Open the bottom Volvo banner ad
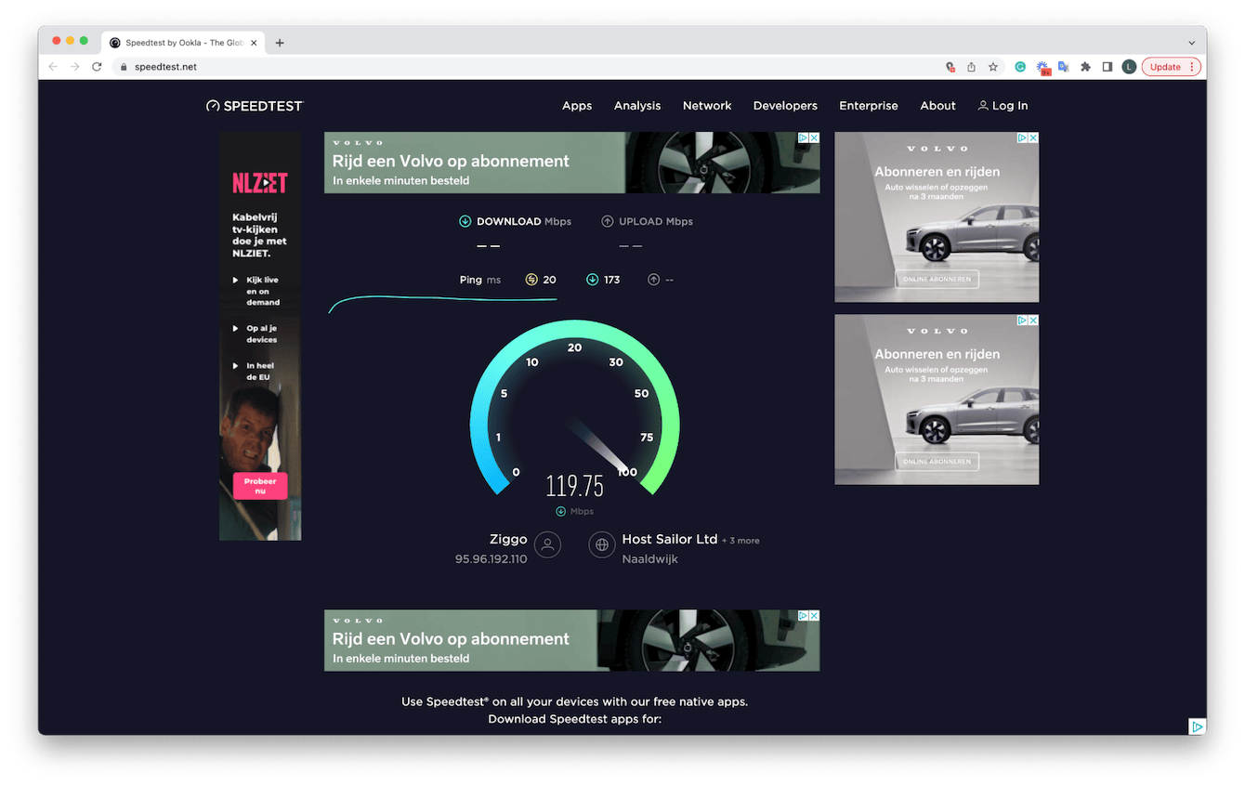Image resolution: width=1245 pixels, height=786 pixels. coord(571,640)
